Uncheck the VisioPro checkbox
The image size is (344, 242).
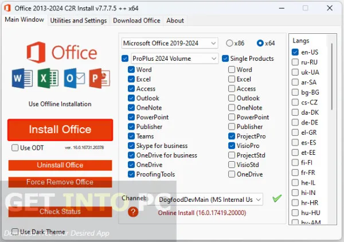tap(232, 146)
